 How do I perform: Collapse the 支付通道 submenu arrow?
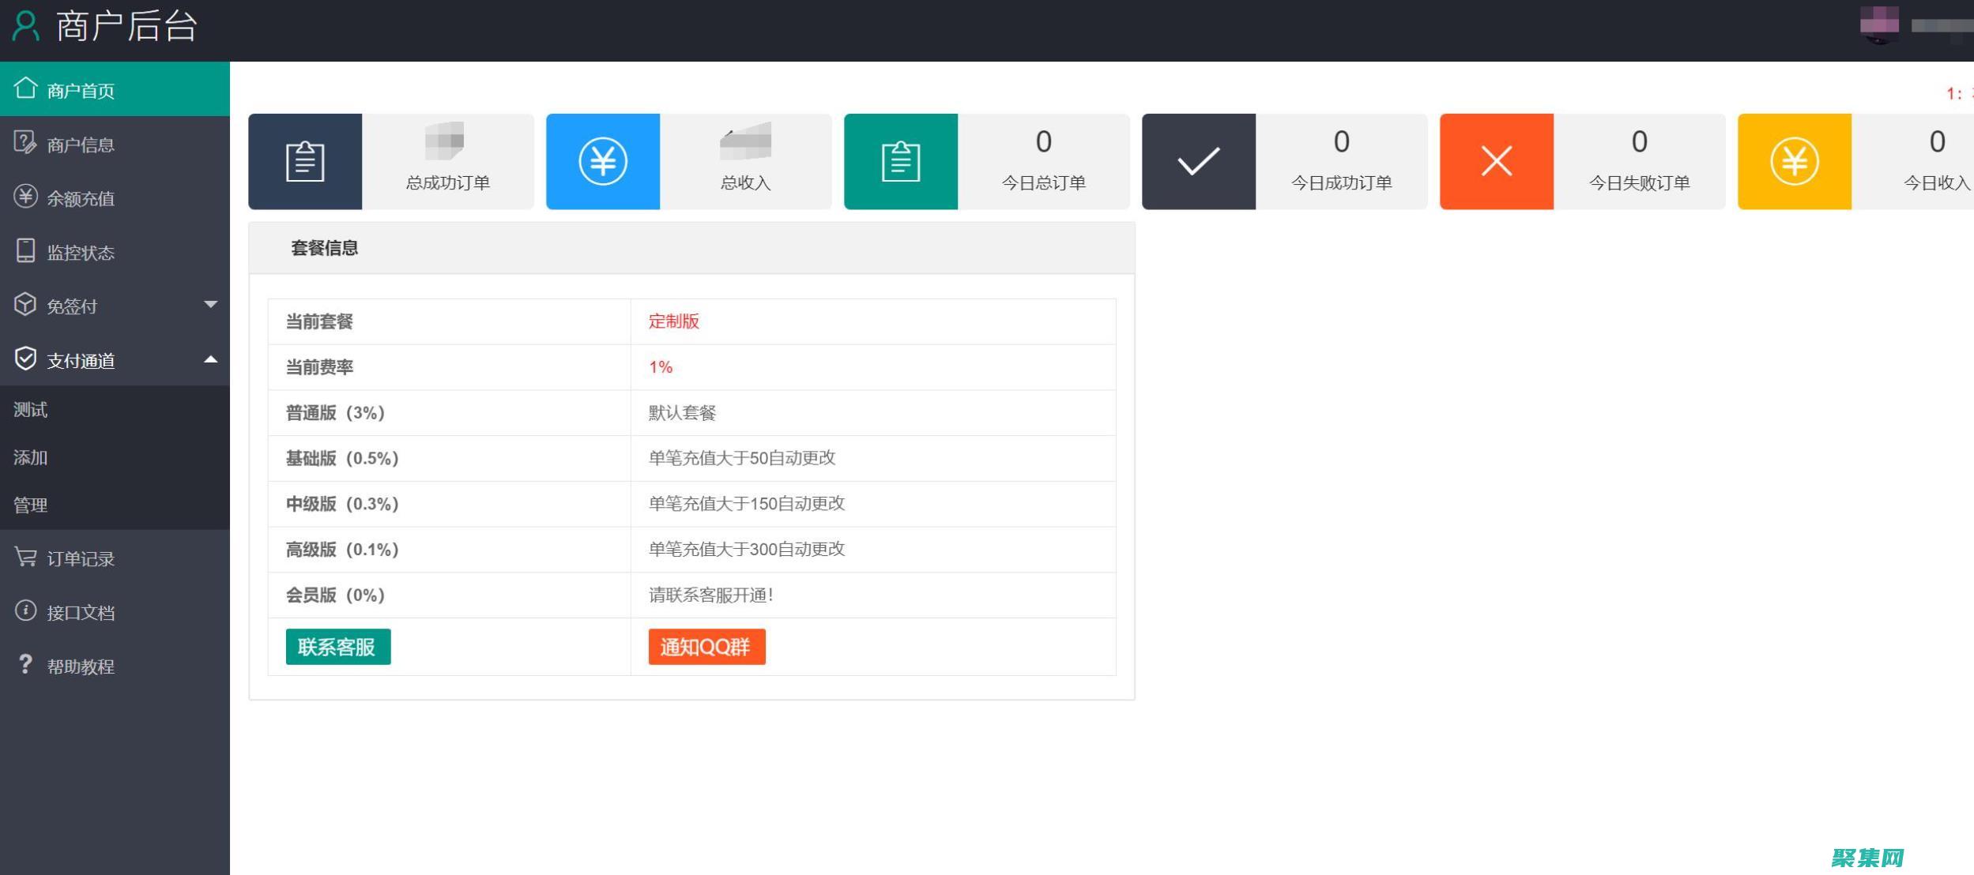click(x=210, y=360)
